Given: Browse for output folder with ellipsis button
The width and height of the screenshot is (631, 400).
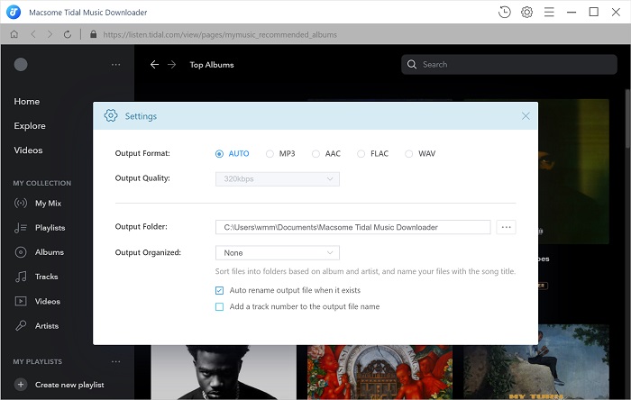Looking at the screenshot, I should tap(506, 227).
